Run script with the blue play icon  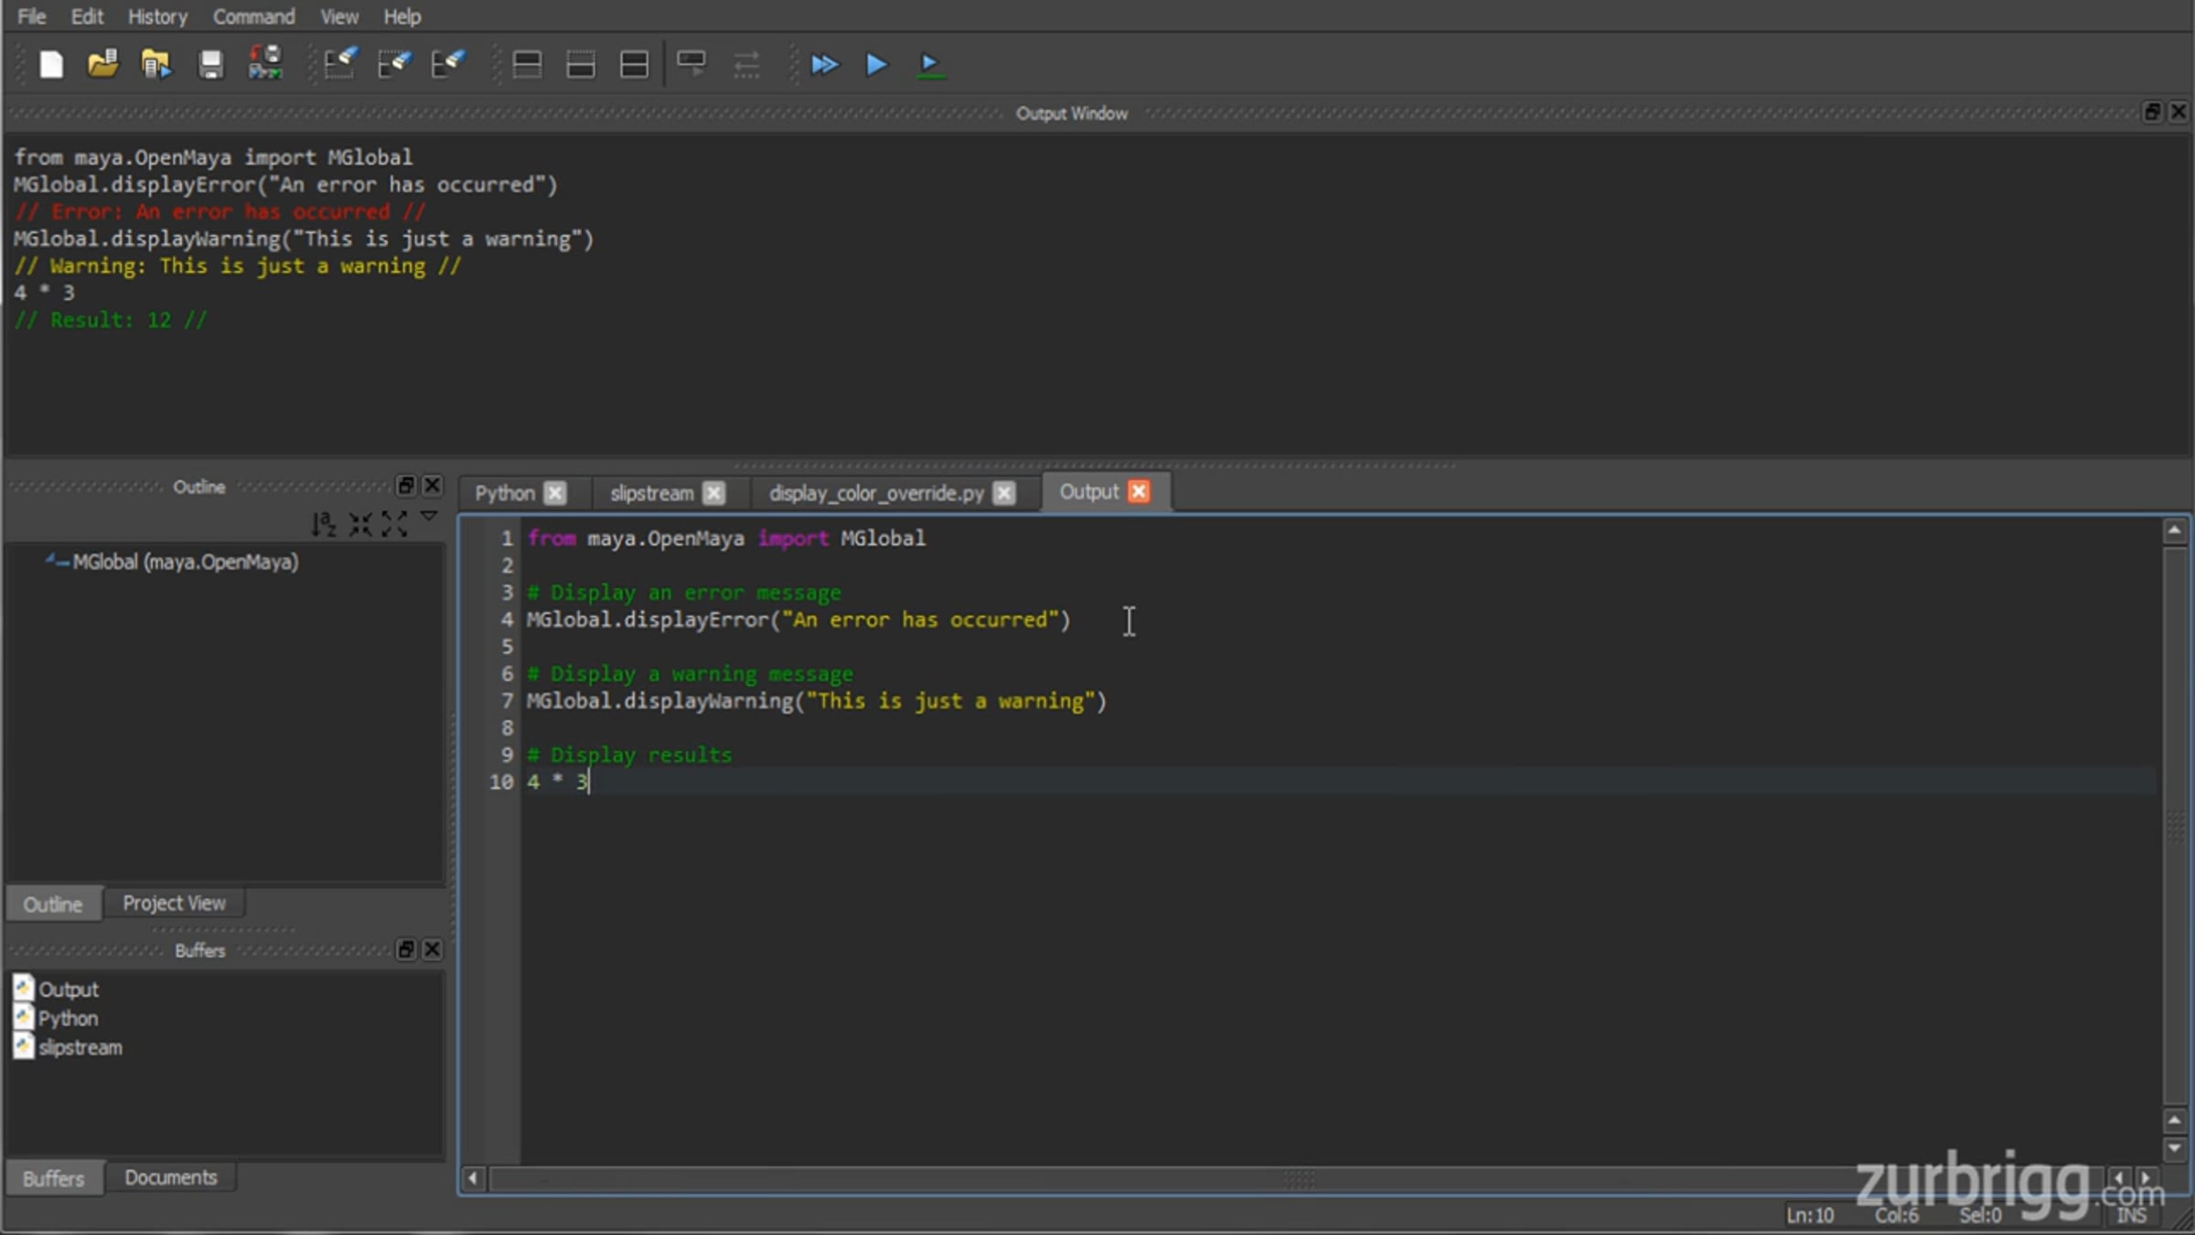pos(876,64)
